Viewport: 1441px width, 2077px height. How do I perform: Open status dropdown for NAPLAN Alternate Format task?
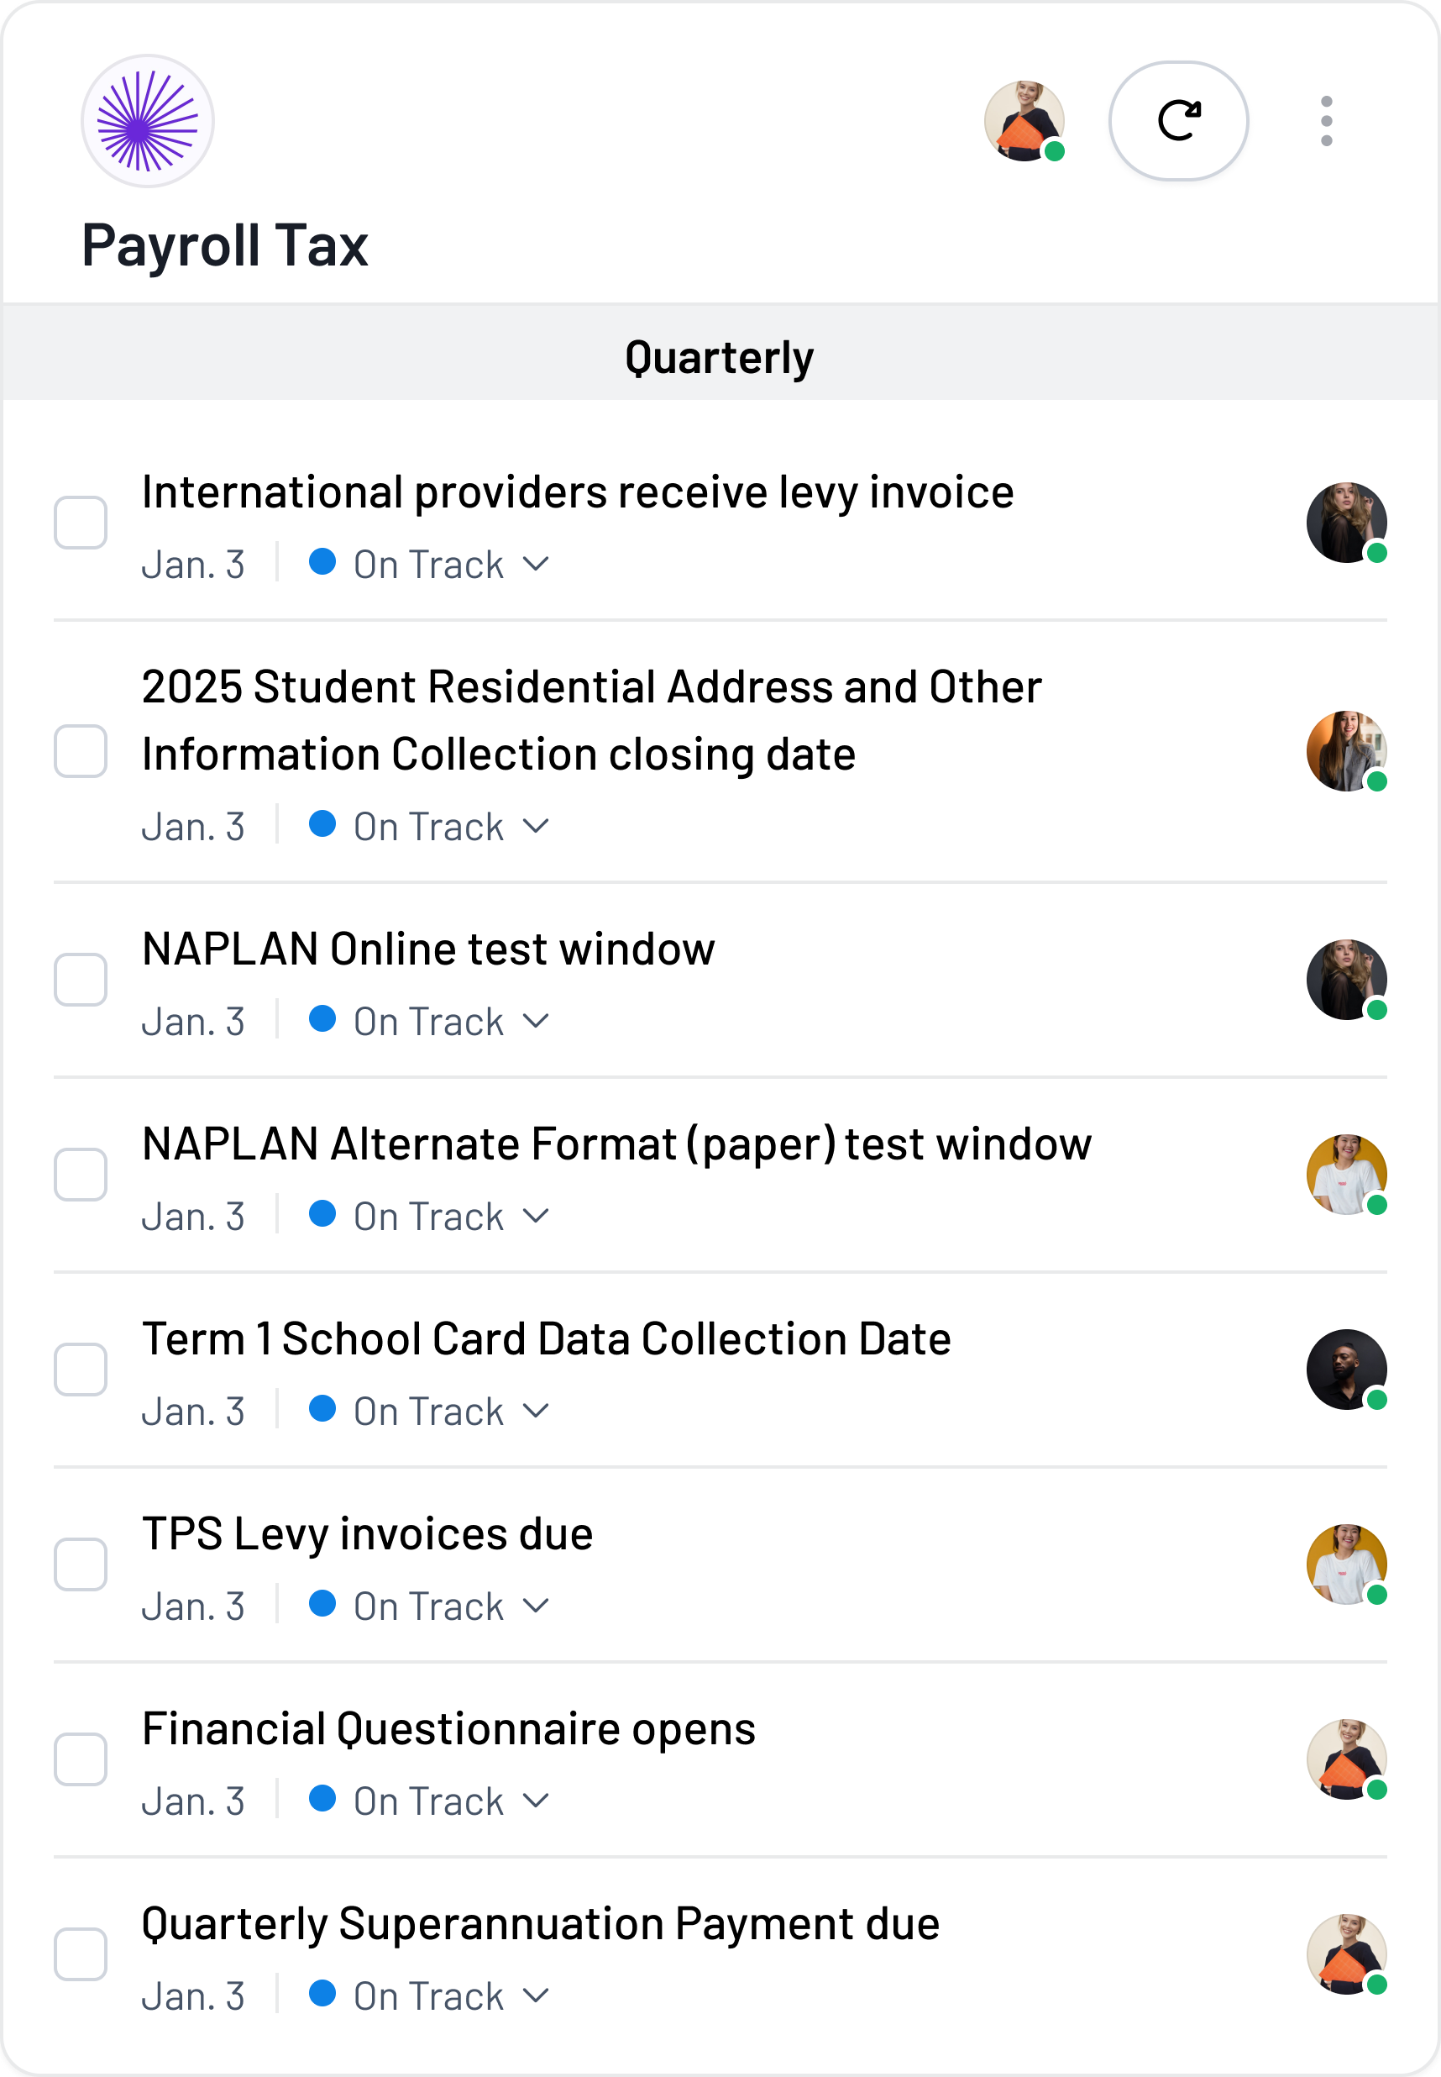point(430,1217)
